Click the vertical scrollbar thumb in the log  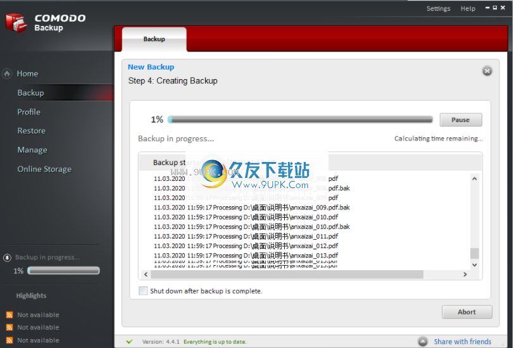(474, 253)
